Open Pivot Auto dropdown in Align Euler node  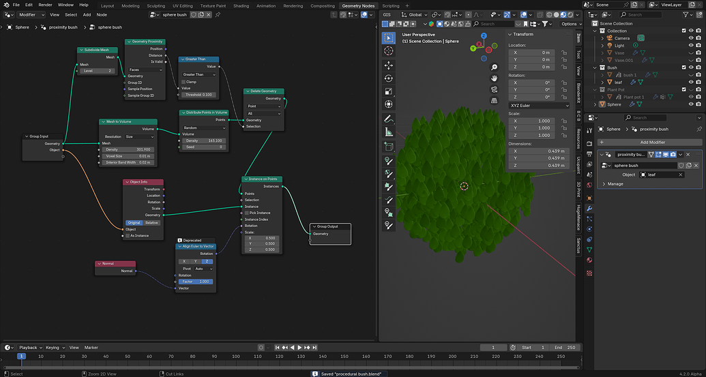pyautogui.click(x=203, y=269)
